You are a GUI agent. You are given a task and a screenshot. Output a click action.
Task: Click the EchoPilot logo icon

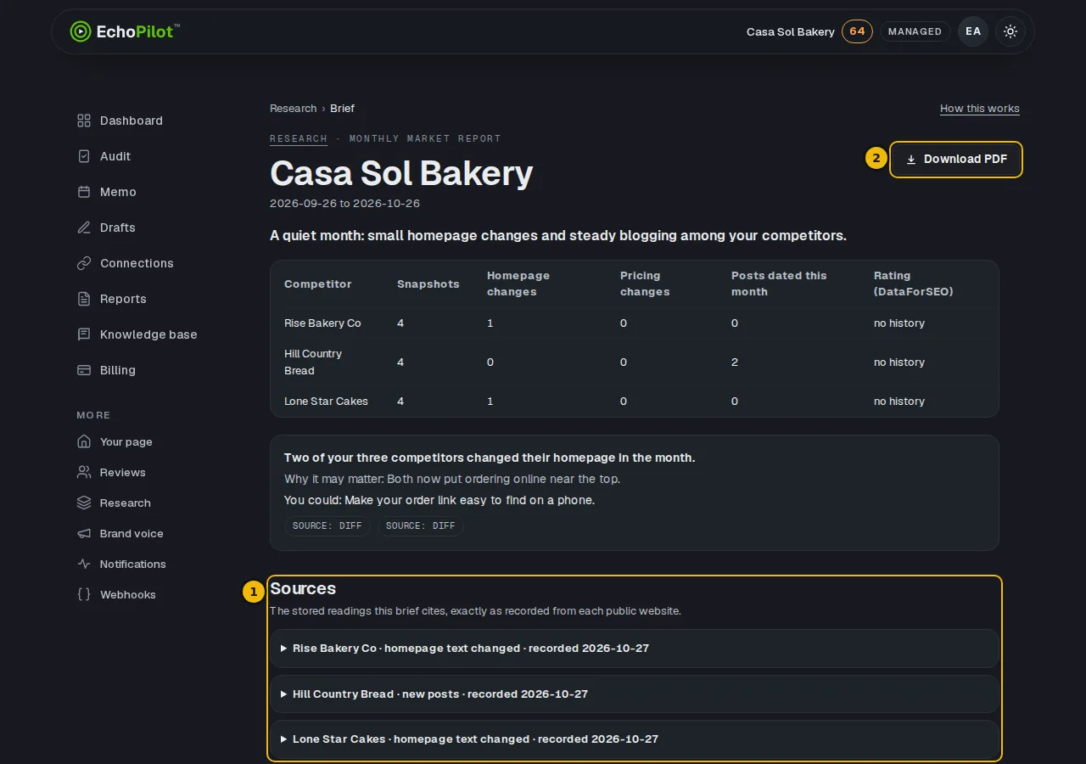81,31
